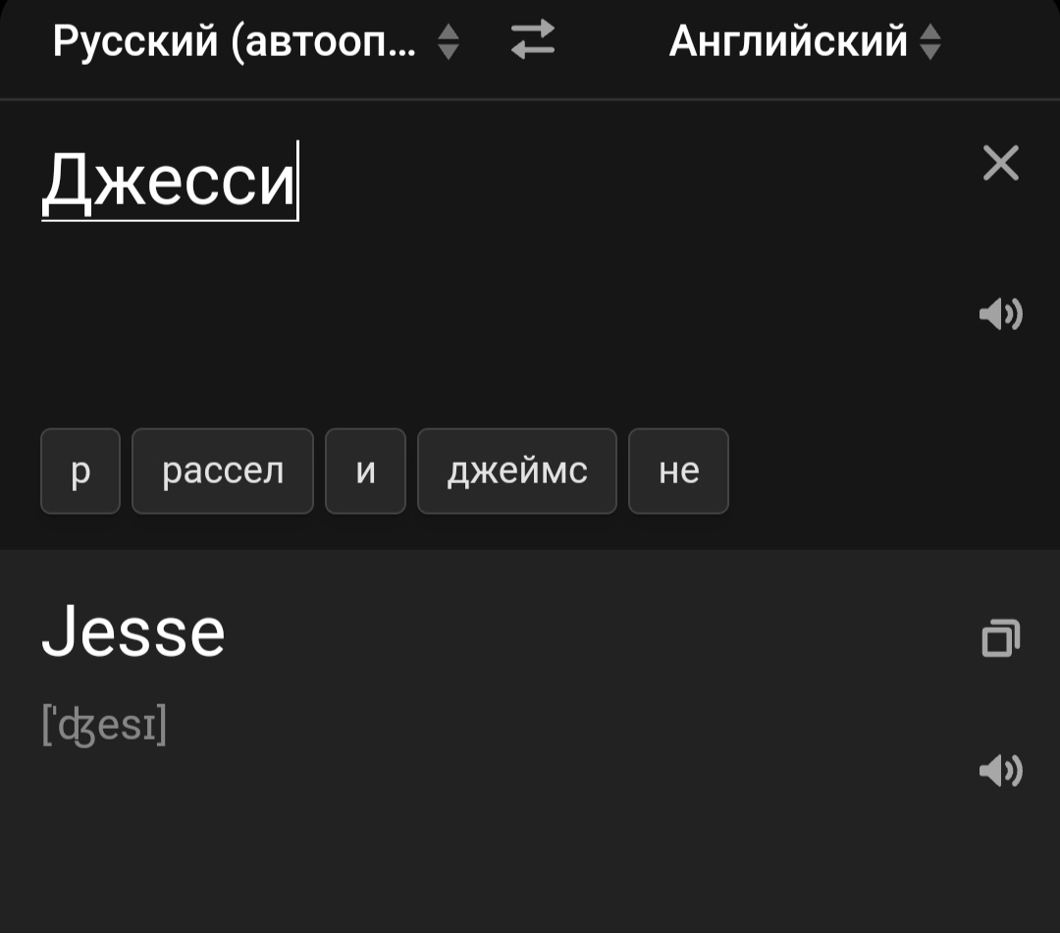Choose the 'рассел' suggestion chip
This screenshot has width=1060, height=933.
click(x=223, y=471)
